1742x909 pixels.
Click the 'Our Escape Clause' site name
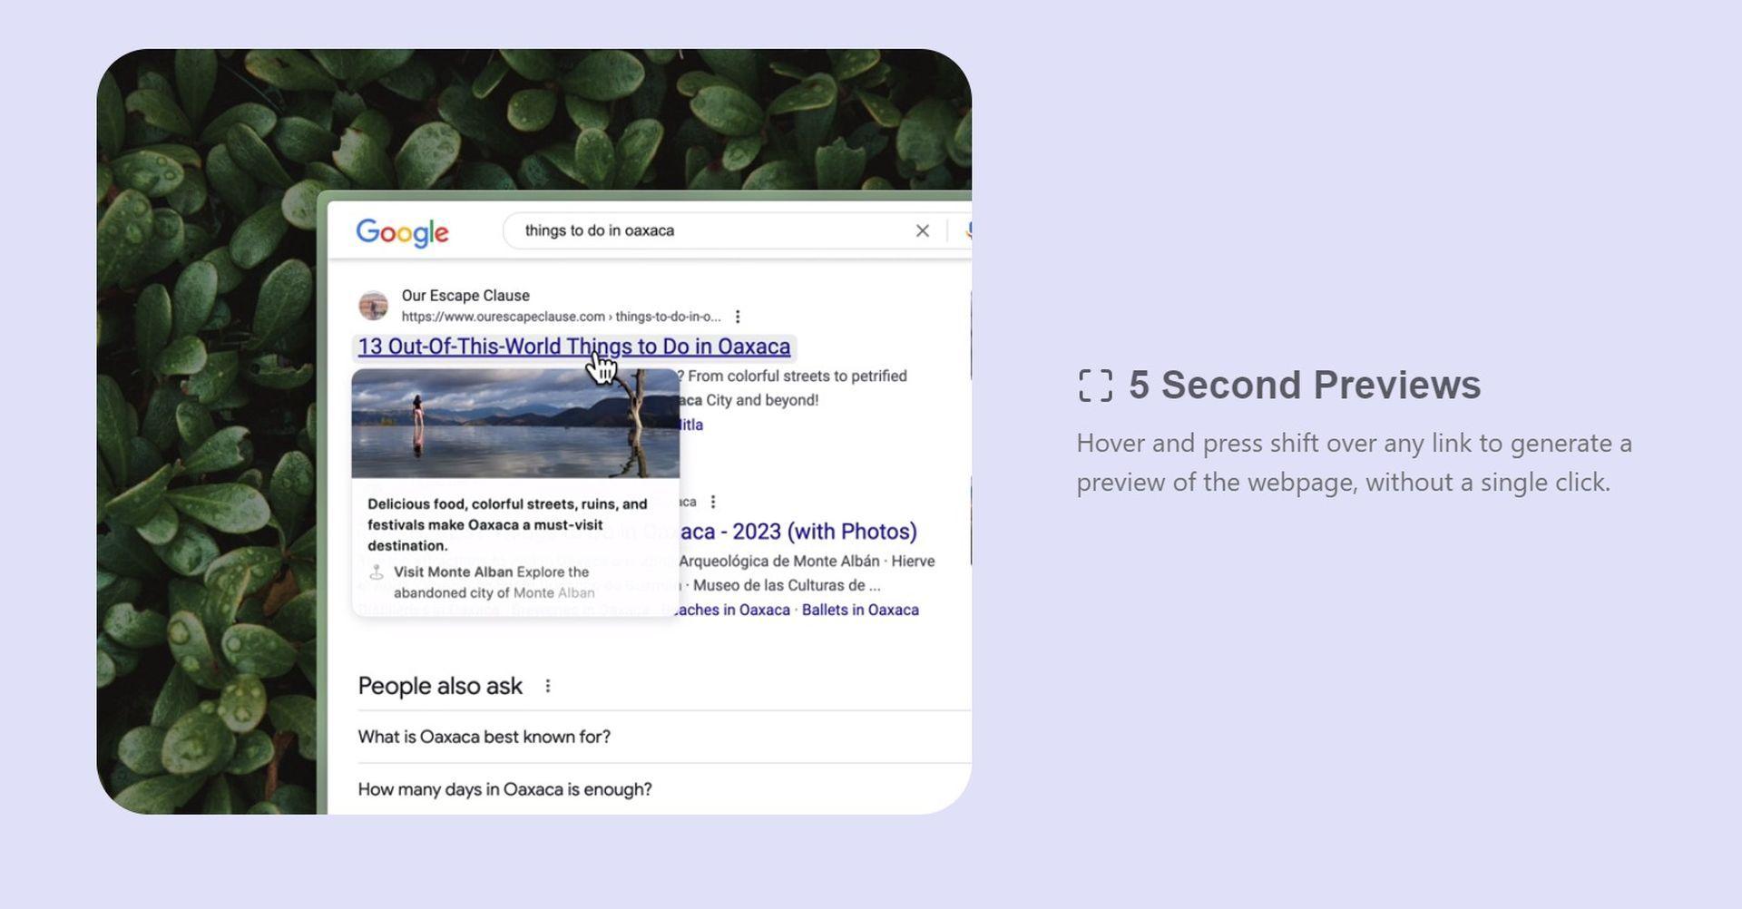pos(465,296)
